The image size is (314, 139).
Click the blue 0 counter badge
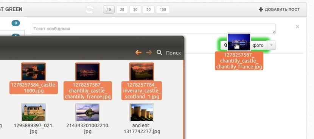coord(16,23)
